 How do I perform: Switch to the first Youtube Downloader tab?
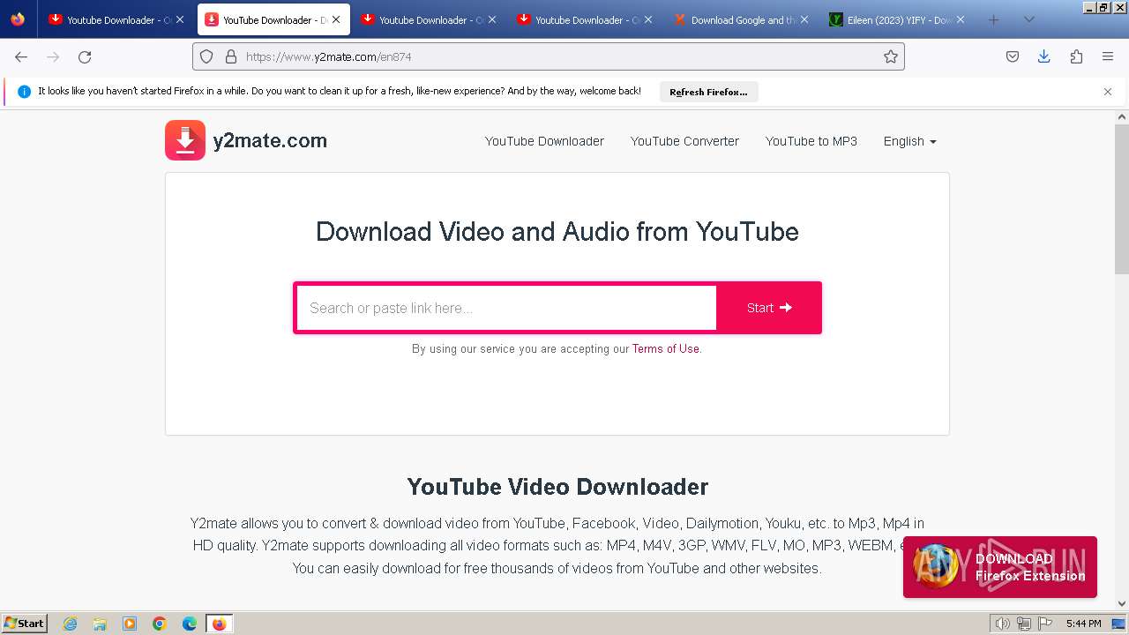[116, 19]
